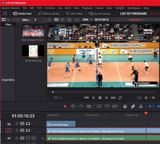Choose the Selection mode arrow tool
This screenshot has width=160, height=144.
click(x=65, y=106)
